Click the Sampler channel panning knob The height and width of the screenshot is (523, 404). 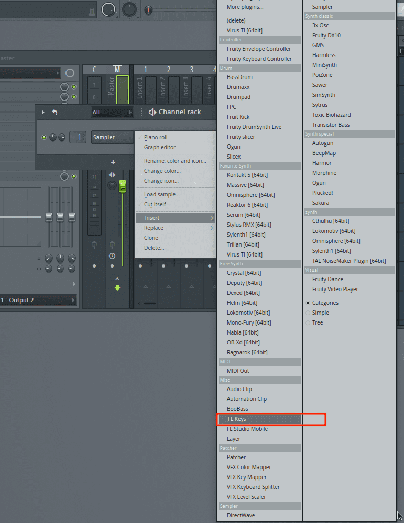pos(53,137)
